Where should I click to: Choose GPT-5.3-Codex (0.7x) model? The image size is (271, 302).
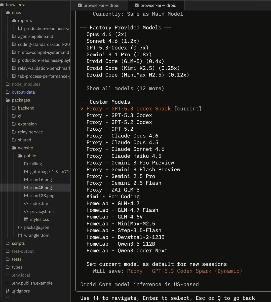tap(118, 48)
